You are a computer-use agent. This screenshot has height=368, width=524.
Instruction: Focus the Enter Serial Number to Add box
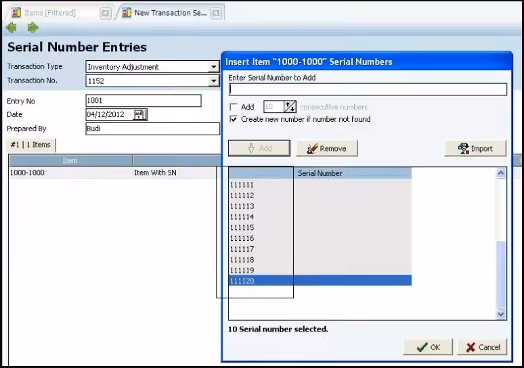click(368, 89)
